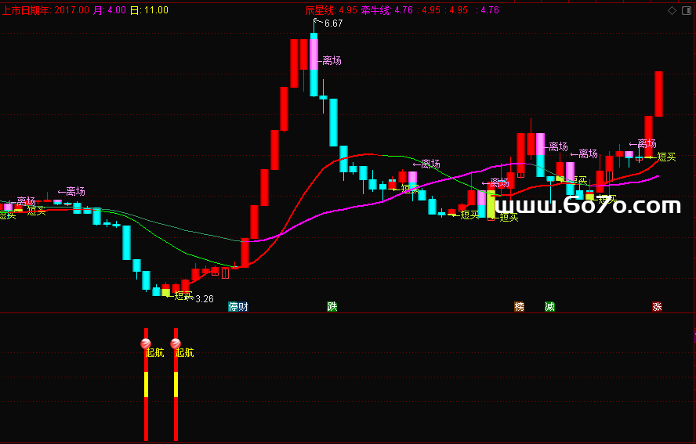Select the green 跌 event marker
The height and width of the screenshot is (444, 696).
[x=332, y=306]
